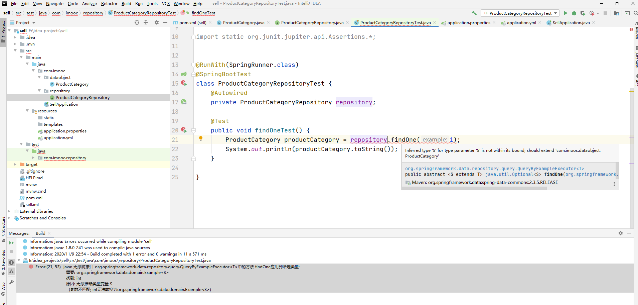Image resolution: width=638 pixels, height=305 pixels.
Task: Open the Refactor menu
Action: coord(109,3)
